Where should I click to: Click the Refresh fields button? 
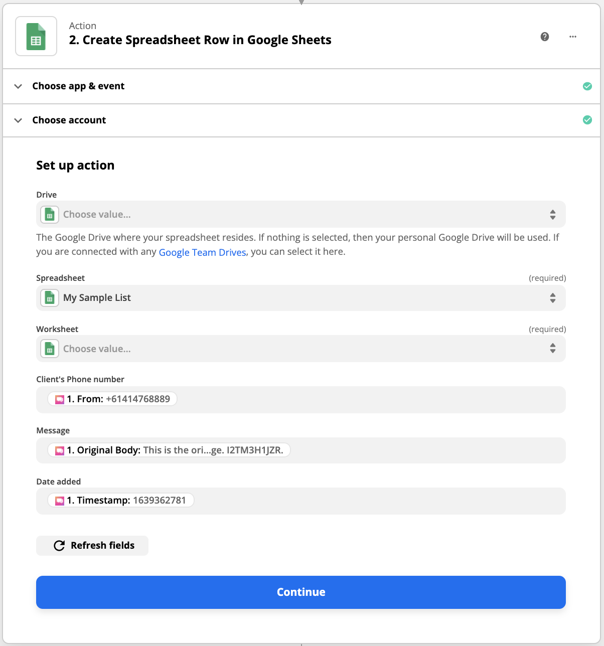pos(92,546)
